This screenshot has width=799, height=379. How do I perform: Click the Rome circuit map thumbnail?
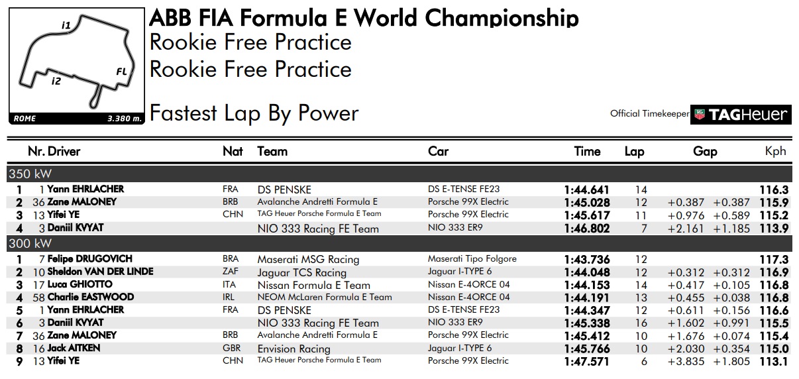[x=76, y=66]
